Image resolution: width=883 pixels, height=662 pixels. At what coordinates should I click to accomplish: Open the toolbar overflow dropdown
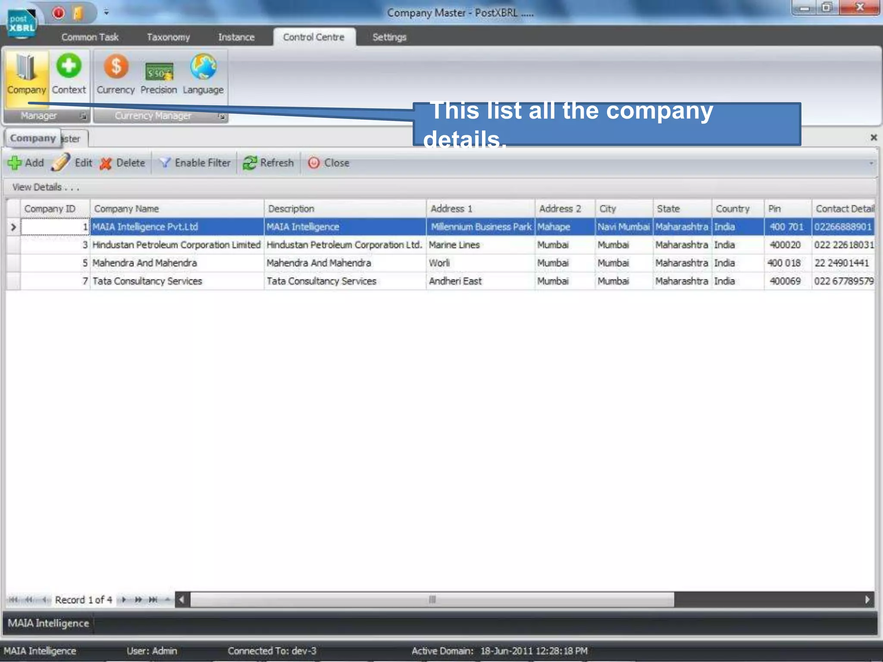[x=871, y=163]
